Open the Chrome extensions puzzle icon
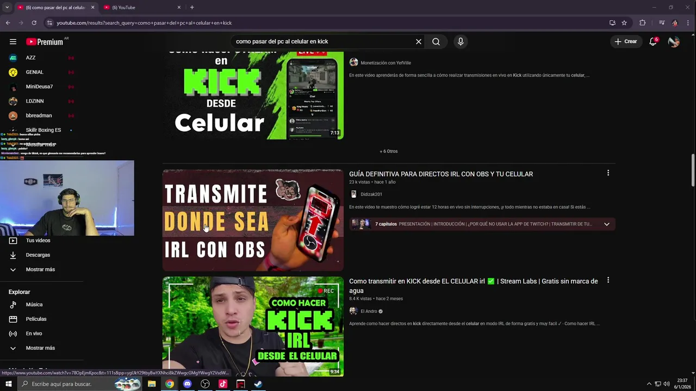696x391 pixels. point(643,23)
